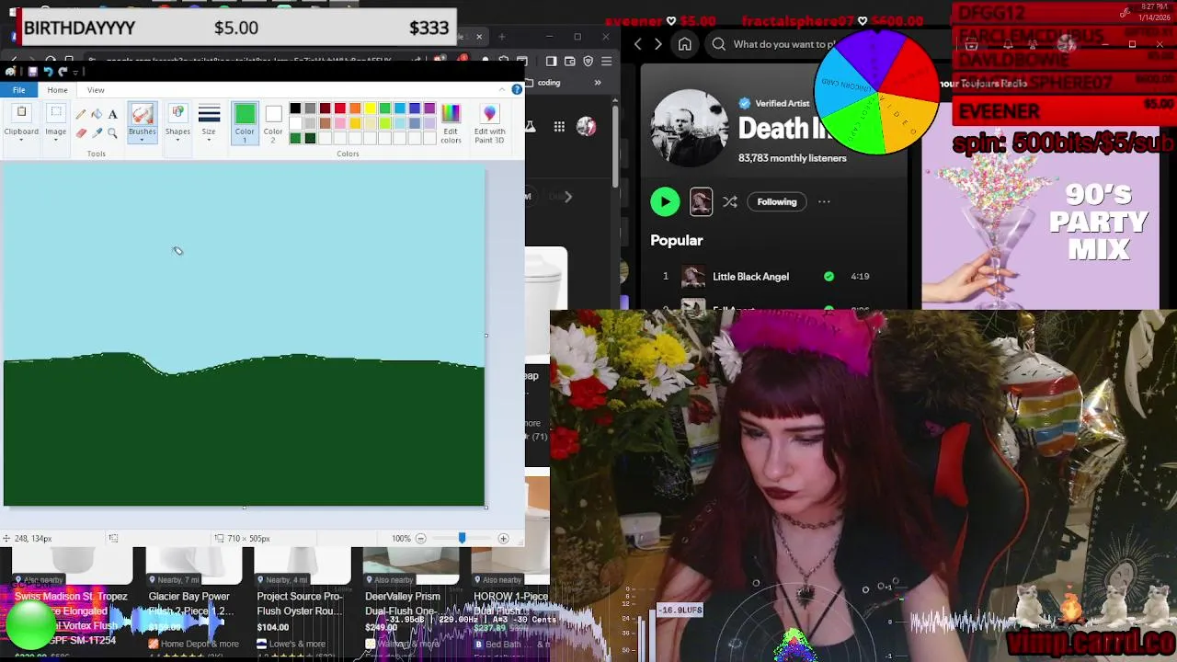This screenshot has height=662, width=1177.
Task: Activate Color 1 in Paint
Action: (x=245, y=122)
